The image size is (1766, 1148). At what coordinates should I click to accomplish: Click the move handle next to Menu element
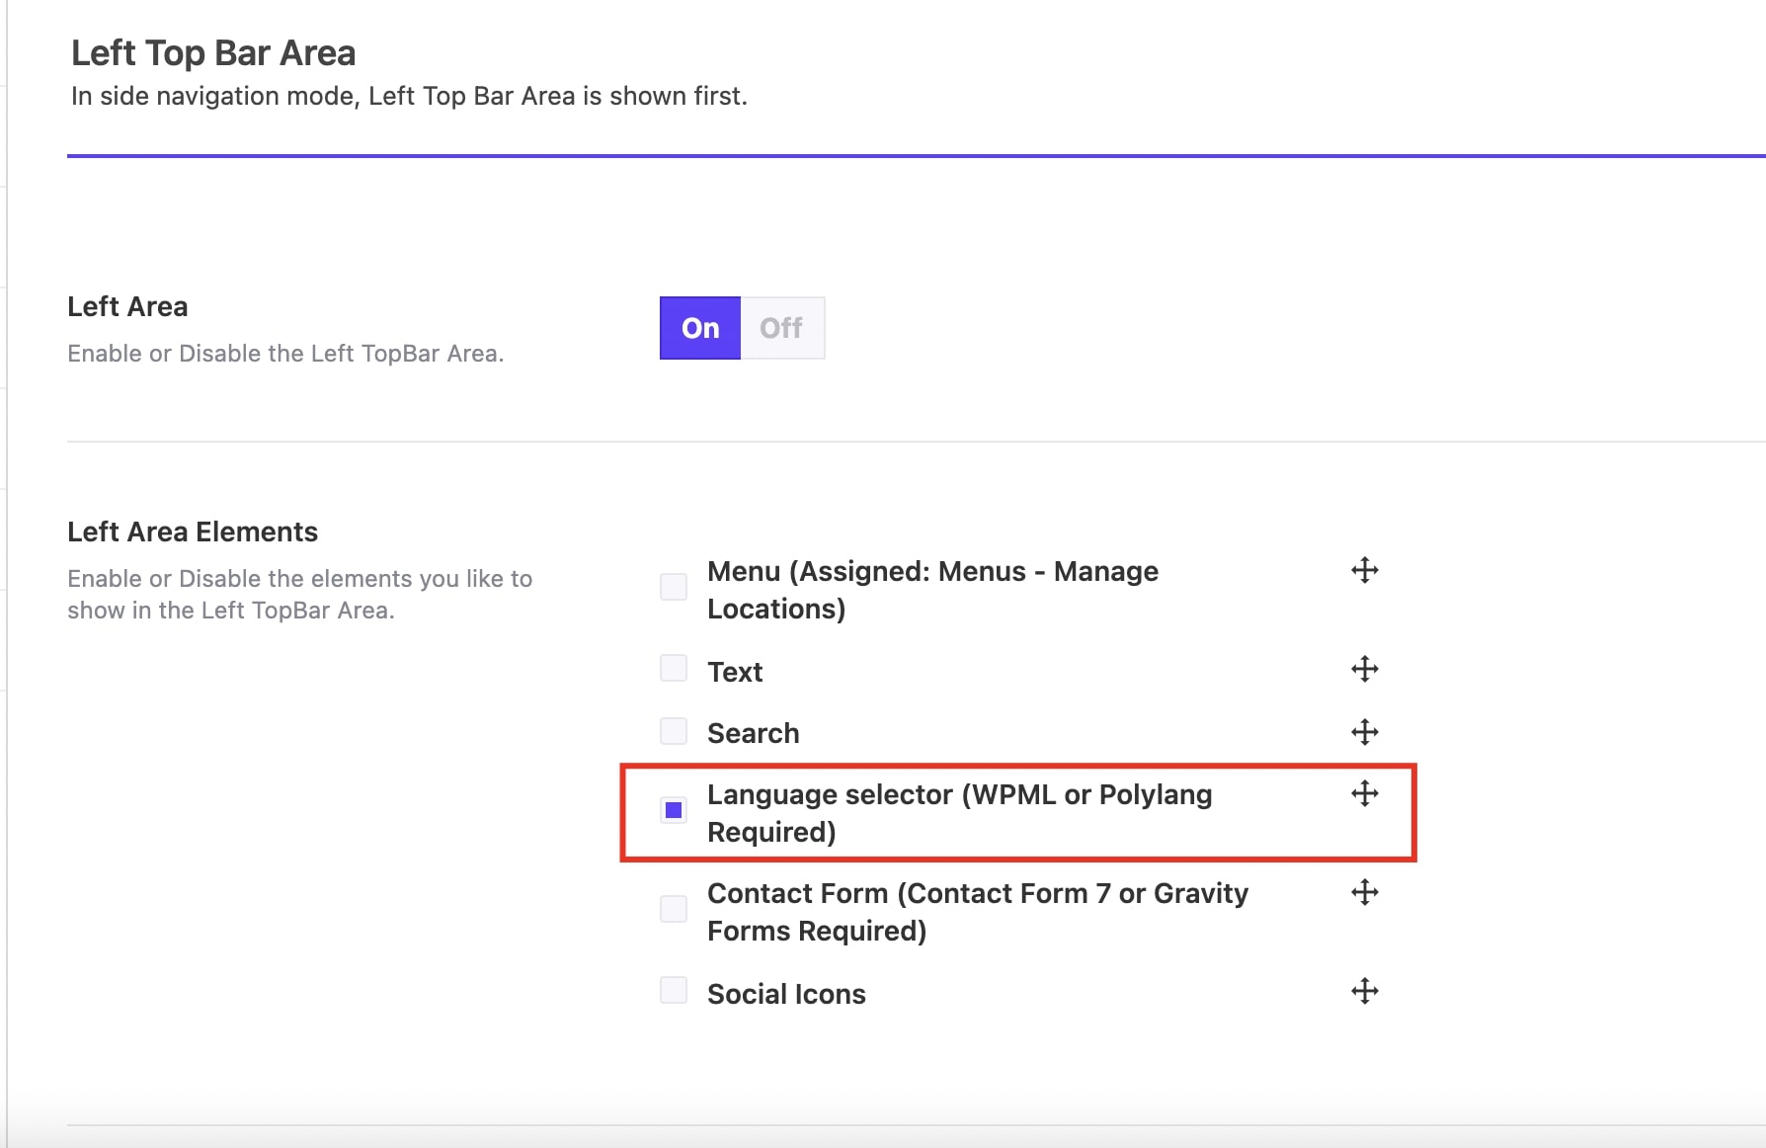(x=1364, y=570)
